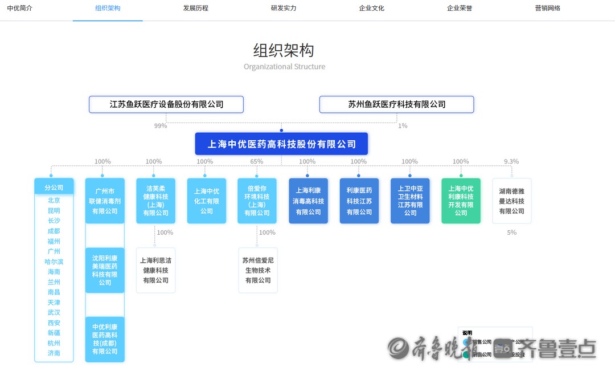Select 天津 in the branch list
The width and height of the screenshot is (615, 379).
click(x=54, y=303)
